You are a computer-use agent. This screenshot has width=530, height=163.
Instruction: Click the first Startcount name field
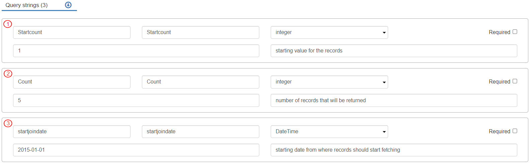[72, 32]
